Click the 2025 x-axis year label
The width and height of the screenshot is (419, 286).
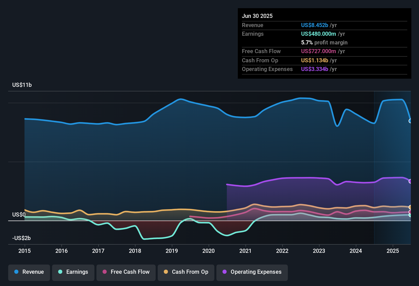pyautogui.click(x=393, y=251)
